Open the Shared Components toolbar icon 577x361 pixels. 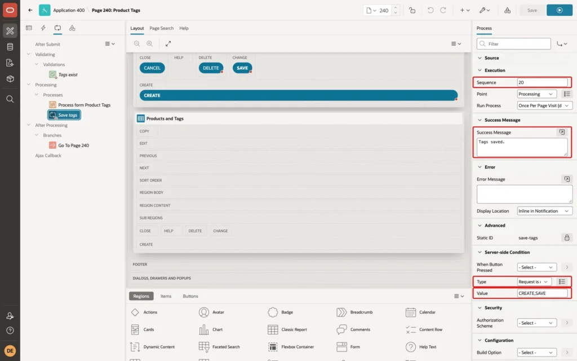point(507,10)
